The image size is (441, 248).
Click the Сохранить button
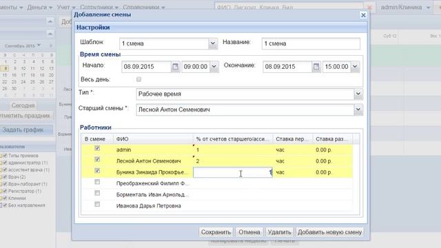216,232
